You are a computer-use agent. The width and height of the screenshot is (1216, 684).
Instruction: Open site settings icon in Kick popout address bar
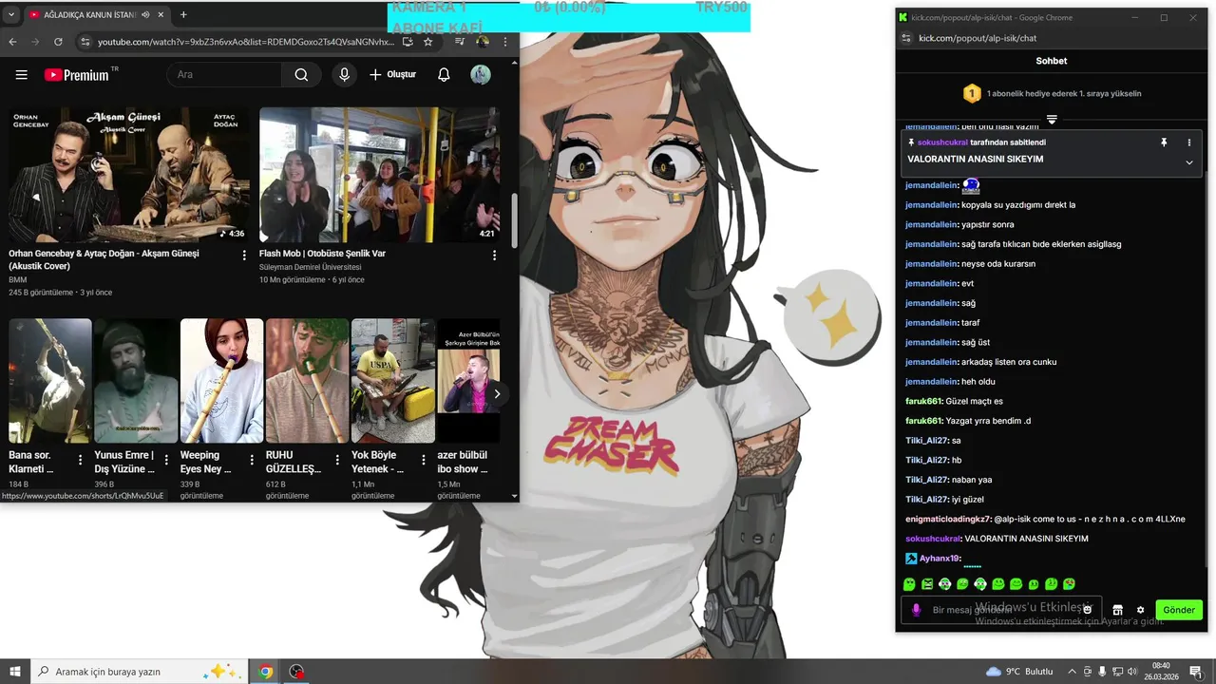pos(906,38)
